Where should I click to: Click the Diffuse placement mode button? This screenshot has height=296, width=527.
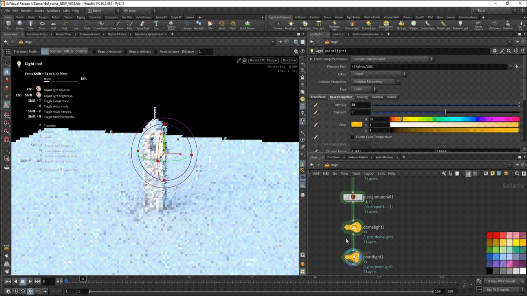69,51
